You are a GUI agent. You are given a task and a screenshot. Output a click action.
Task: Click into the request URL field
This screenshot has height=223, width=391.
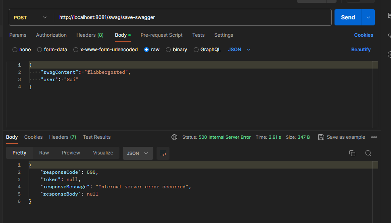pyautogui.click(x=192, y=17)
